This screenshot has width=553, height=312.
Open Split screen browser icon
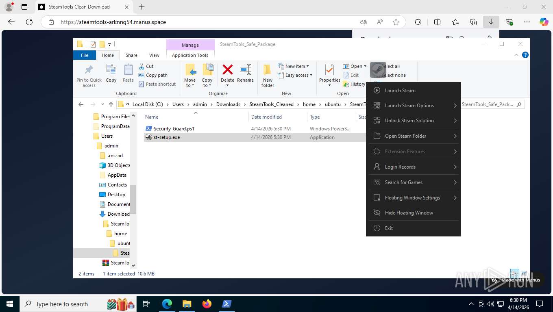click(437, 22)
